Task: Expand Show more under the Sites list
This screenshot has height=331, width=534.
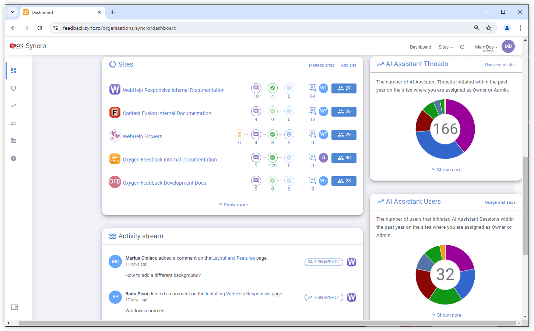Action: click(x=233, y=204)
